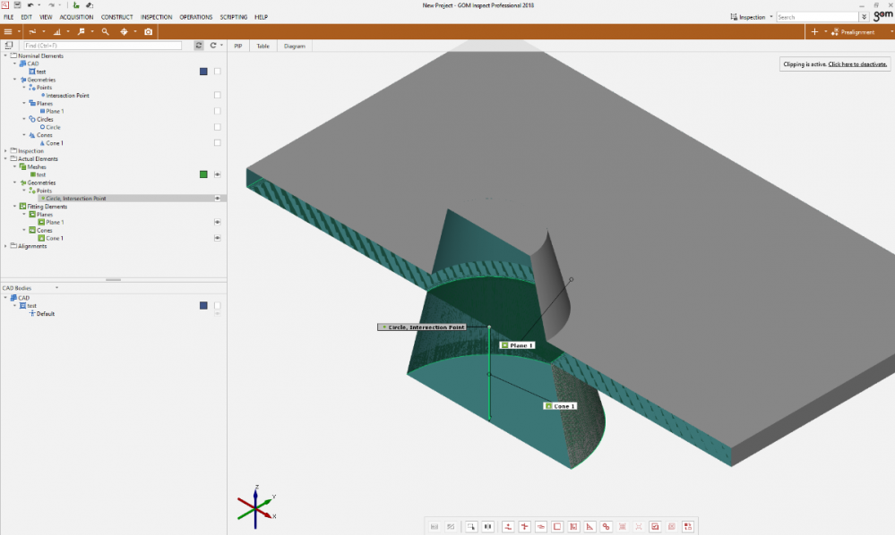This screenshot has width=895, height=535.
Task: Click the 'Click here to deactivate' clipping link
Action: (857, 64)
